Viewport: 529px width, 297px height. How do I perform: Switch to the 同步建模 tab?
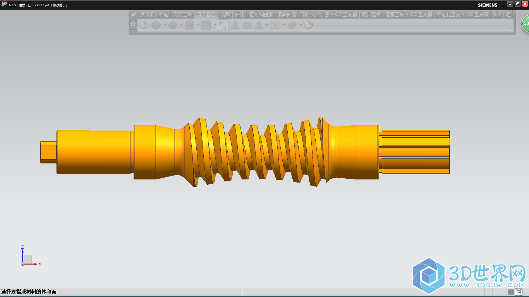pyautogui.click(x=371, y=14)
